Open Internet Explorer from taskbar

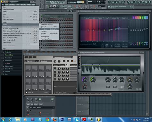point(11,119)
